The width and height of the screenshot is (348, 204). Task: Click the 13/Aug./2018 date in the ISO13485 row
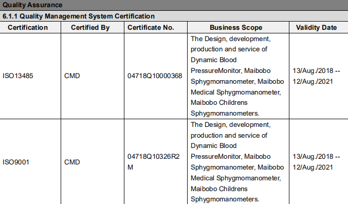[x=313, y=70]
